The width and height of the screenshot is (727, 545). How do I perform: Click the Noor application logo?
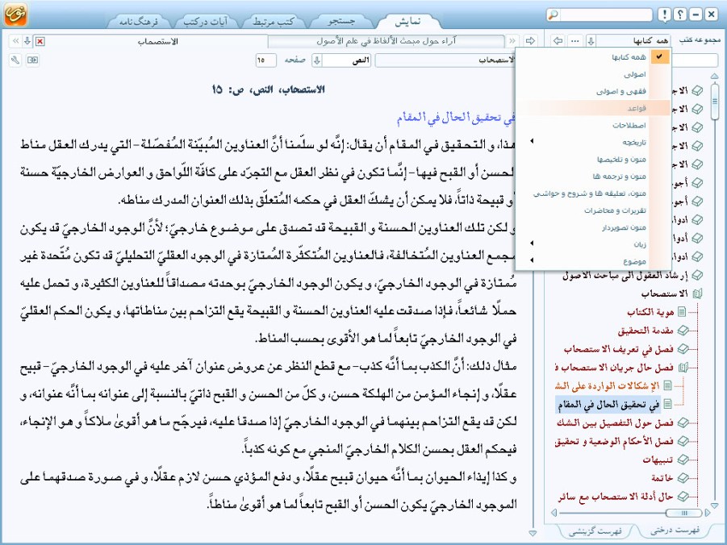15,15
